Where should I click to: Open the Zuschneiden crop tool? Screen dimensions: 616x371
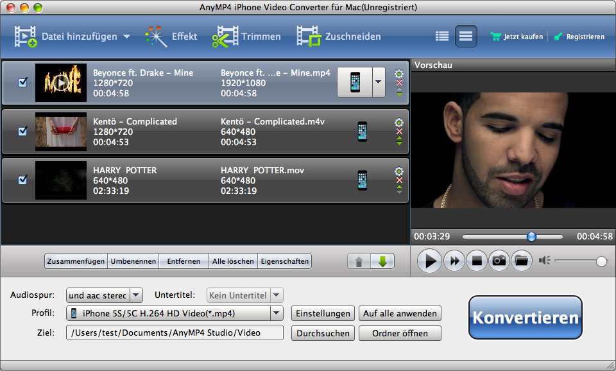click(x=309, y=36)
